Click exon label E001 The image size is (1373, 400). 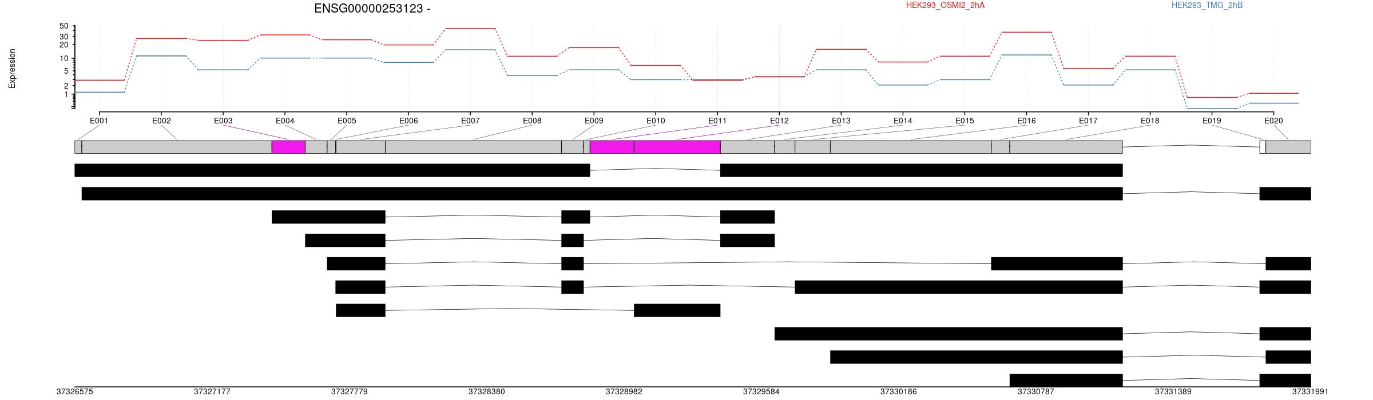[99, 121]
